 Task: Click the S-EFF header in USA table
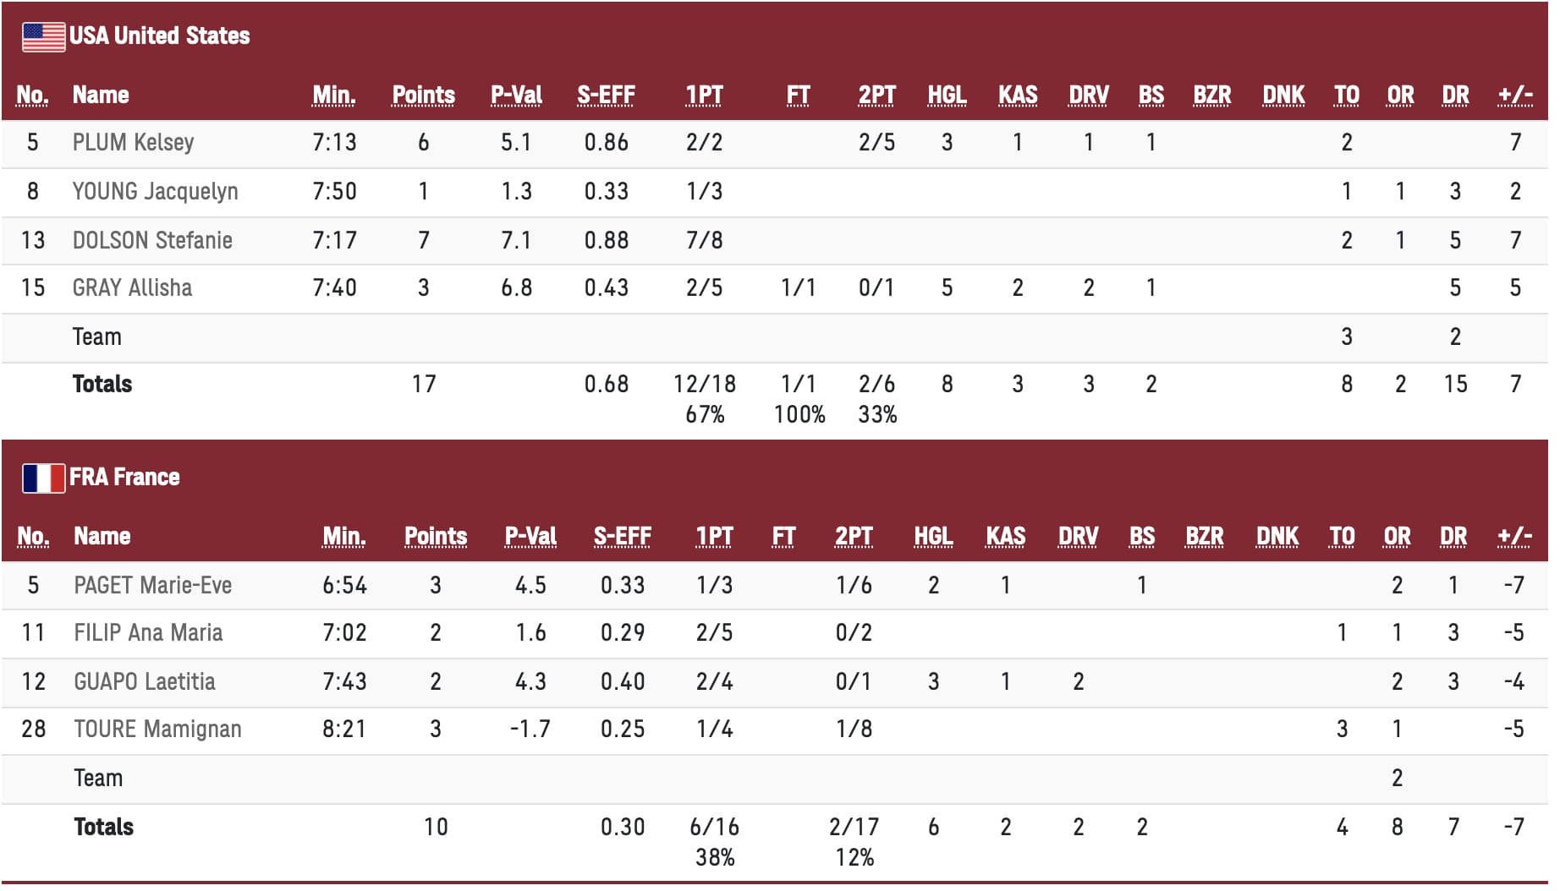[606, 96]
